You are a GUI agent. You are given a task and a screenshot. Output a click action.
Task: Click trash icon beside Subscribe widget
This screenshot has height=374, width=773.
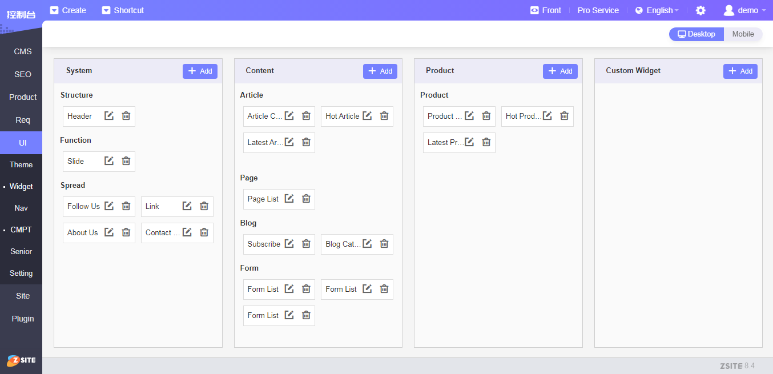click(x=306, y=244)
